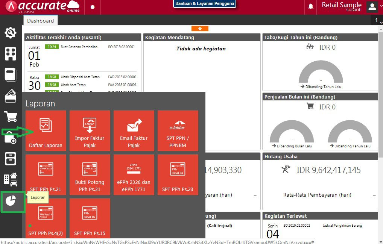The image size is (383, 244).
Task: Expand the user account menu for susanti
Action: point(372,6)
